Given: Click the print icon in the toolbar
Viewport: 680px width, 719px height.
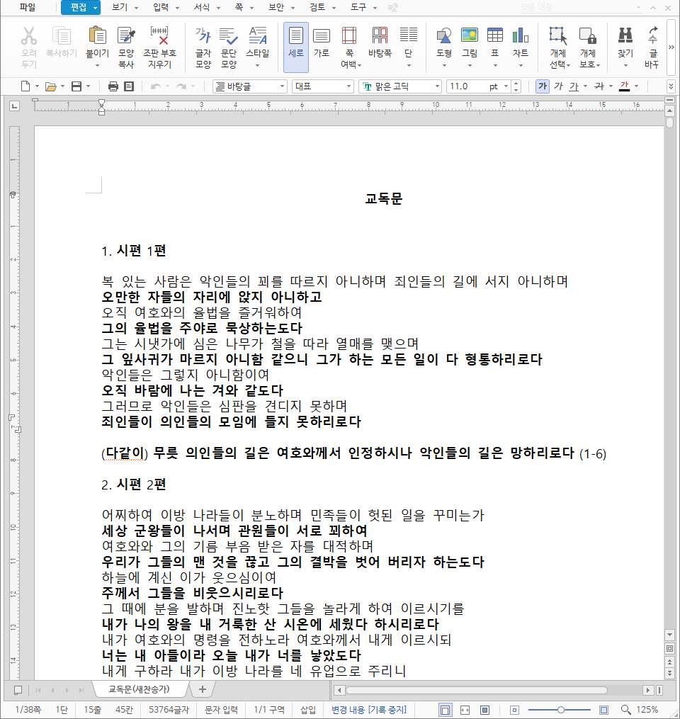Looking at the screenshot, I should pyautogui.click(x=112, y=85).
